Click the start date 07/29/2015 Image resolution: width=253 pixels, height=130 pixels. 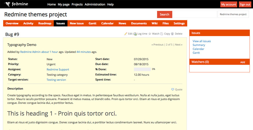click(141, 59)
